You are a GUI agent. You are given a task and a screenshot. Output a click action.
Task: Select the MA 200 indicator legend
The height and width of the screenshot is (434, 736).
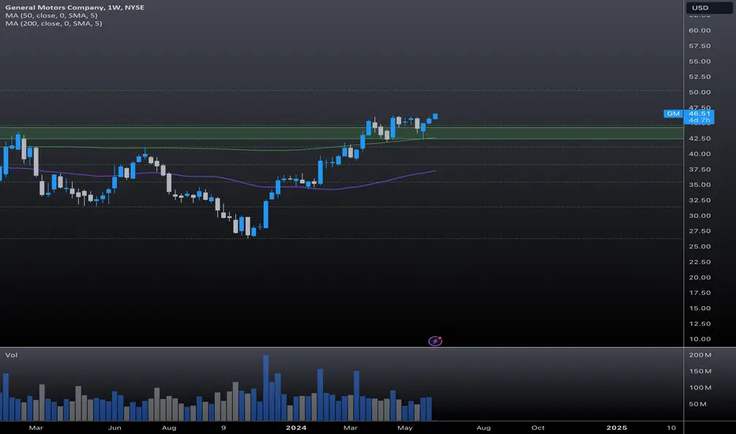[x=54, y=24]
